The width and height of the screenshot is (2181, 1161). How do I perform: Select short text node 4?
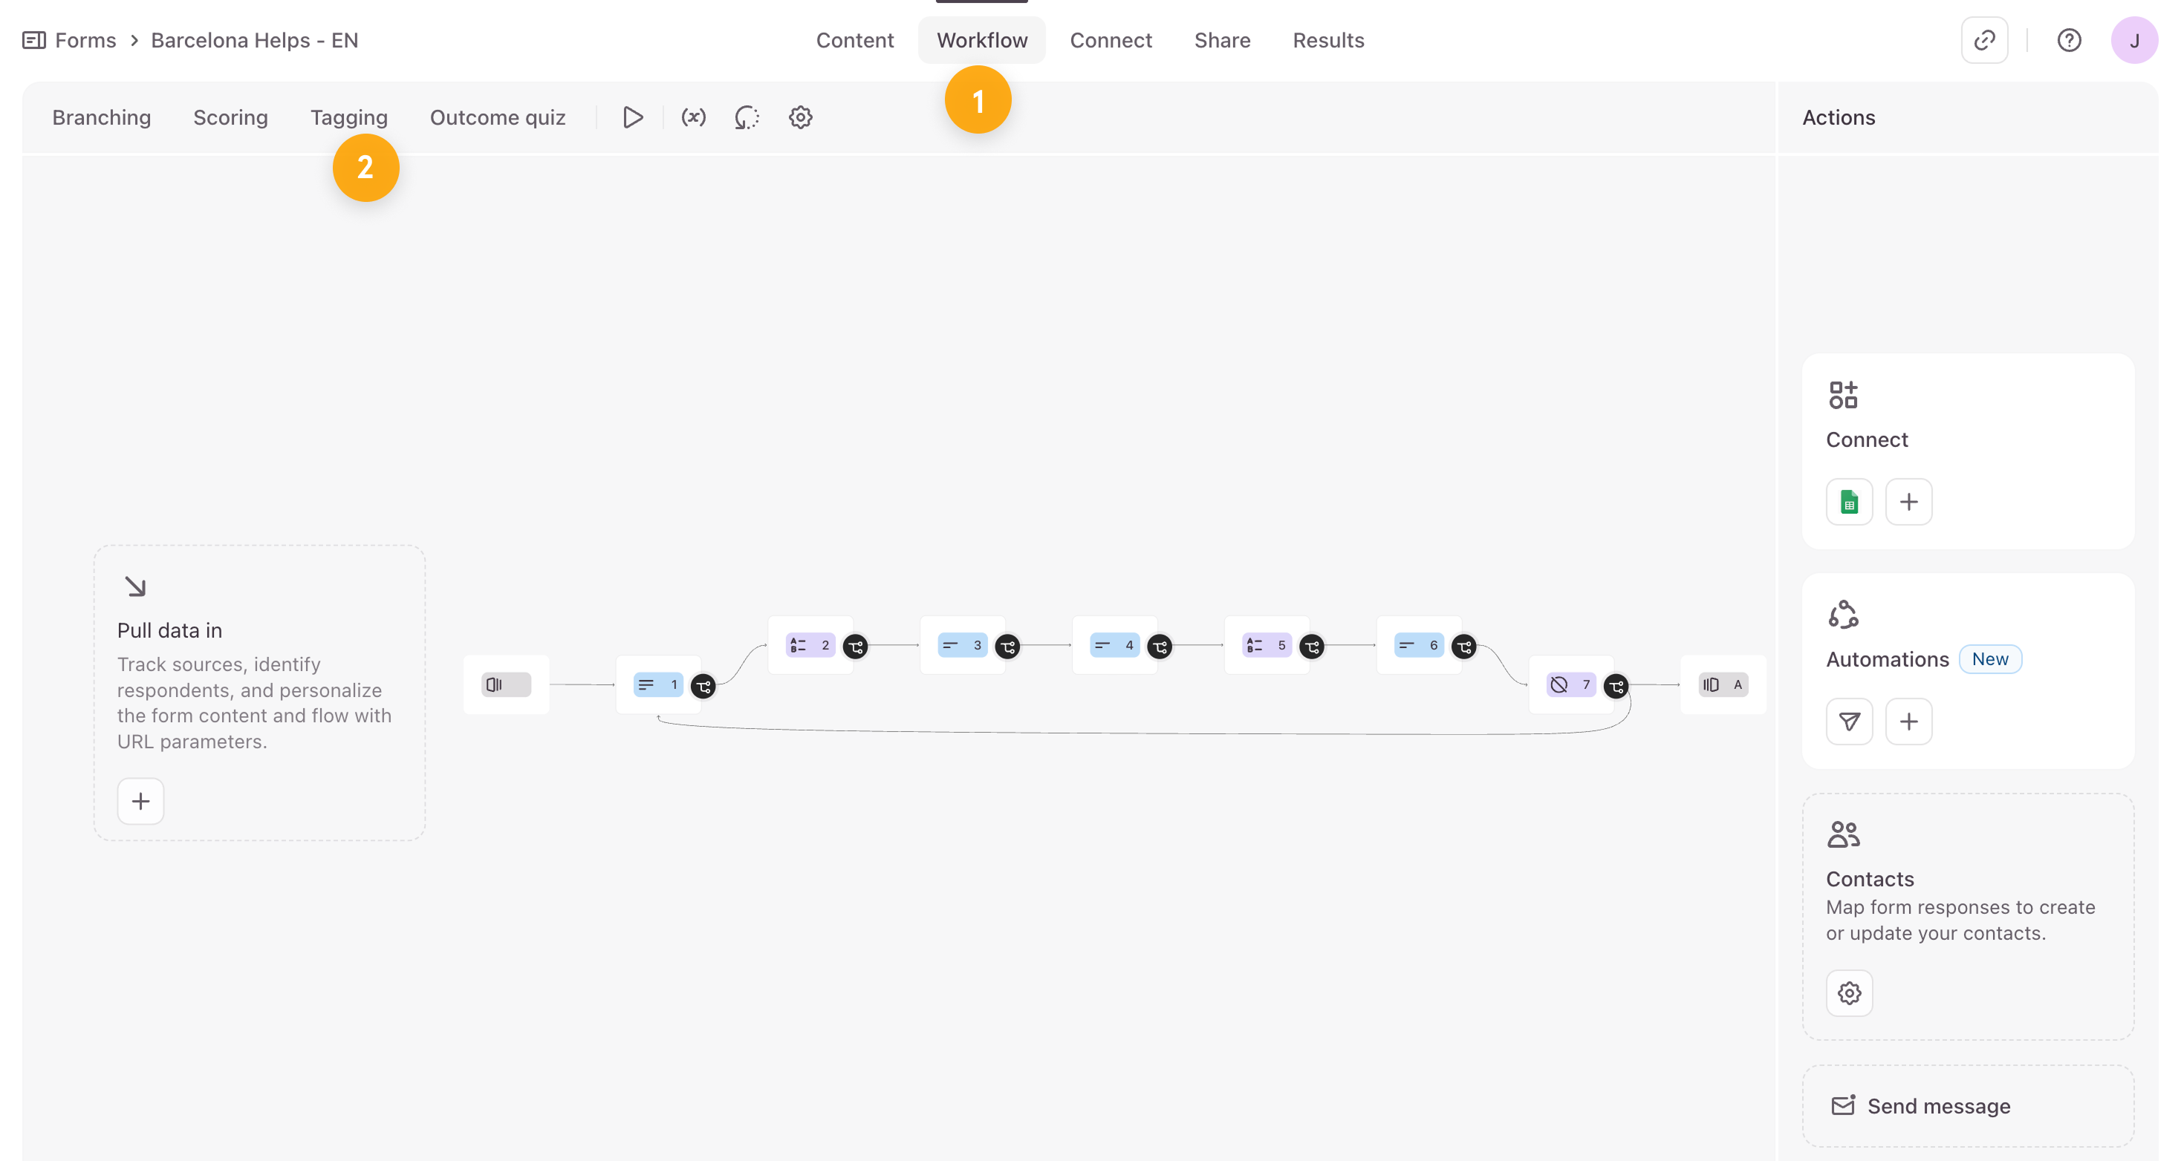(1114, 645)
